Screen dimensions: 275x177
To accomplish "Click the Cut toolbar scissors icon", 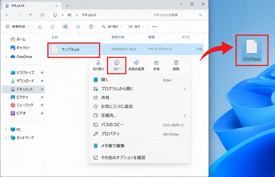I will 39,27.
